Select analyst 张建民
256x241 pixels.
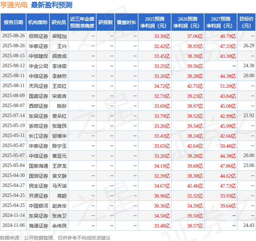[59, 126]
